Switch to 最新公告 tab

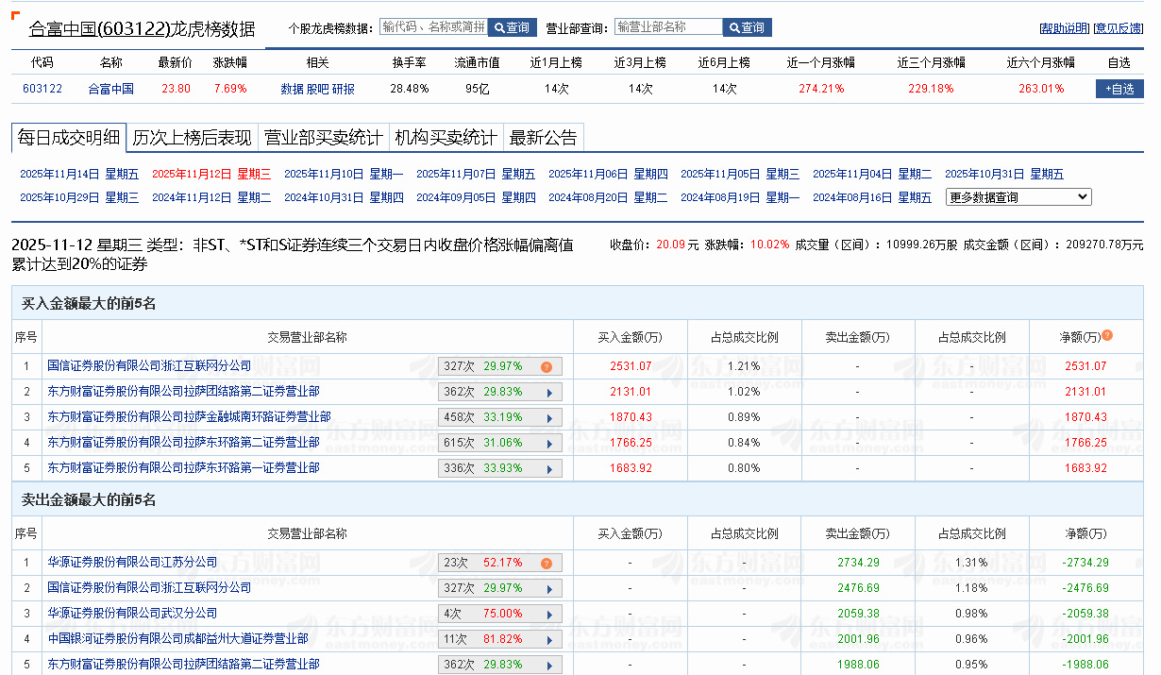[x=543, y=138]
